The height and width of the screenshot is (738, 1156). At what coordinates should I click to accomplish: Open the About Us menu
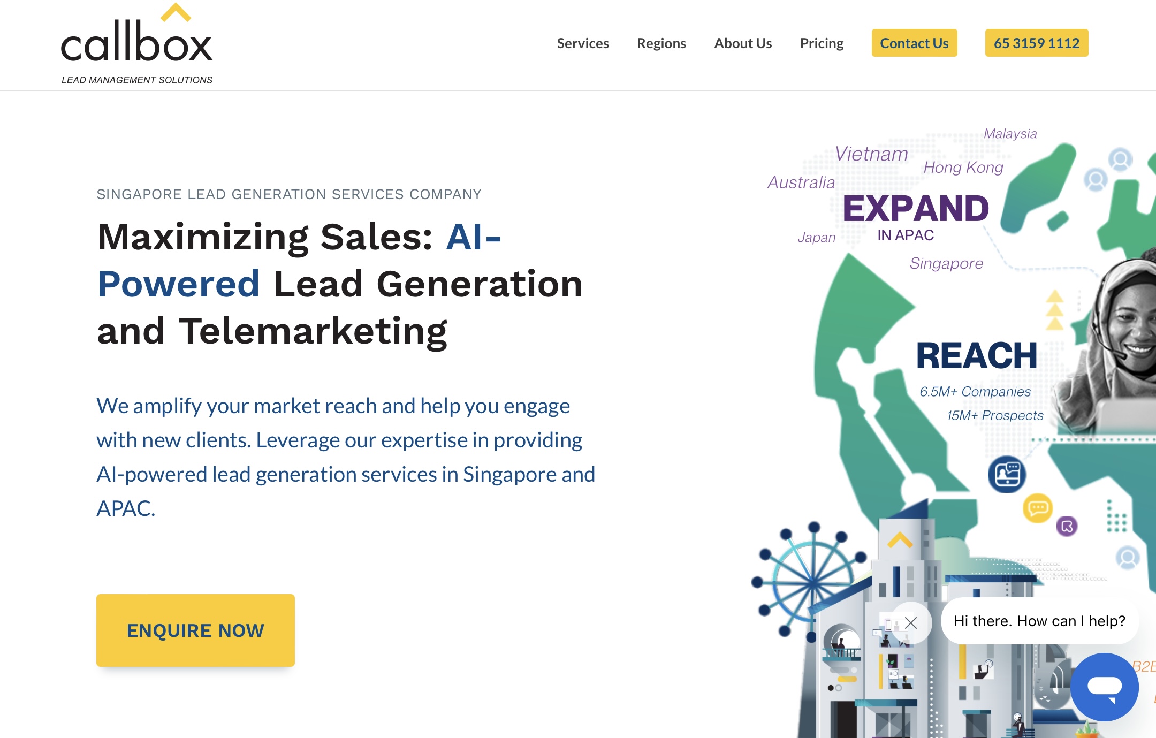(743, 43)
